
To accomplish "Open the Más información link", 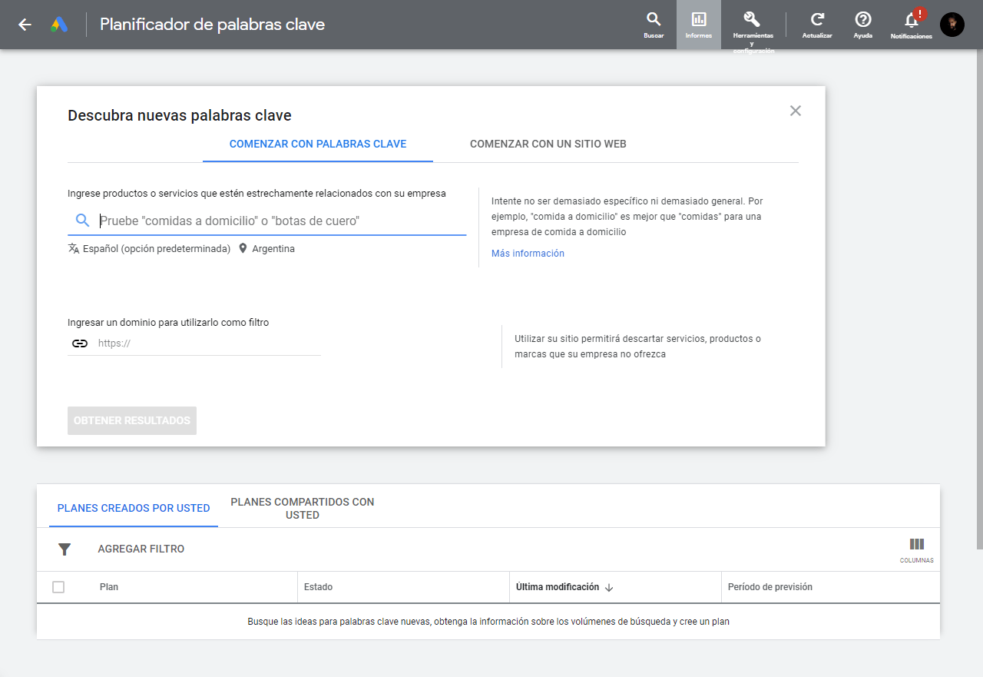I will (528, 253).
